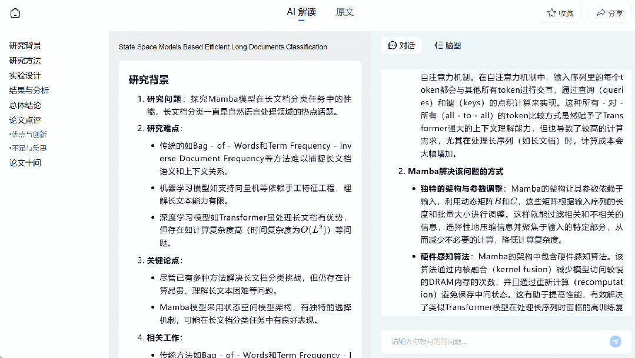Expand the 论文点评 sidebar entry

click(25, 119)
